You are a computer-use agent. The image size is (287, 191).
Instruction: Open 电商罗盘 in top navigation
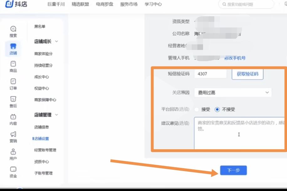click(105, 4)
